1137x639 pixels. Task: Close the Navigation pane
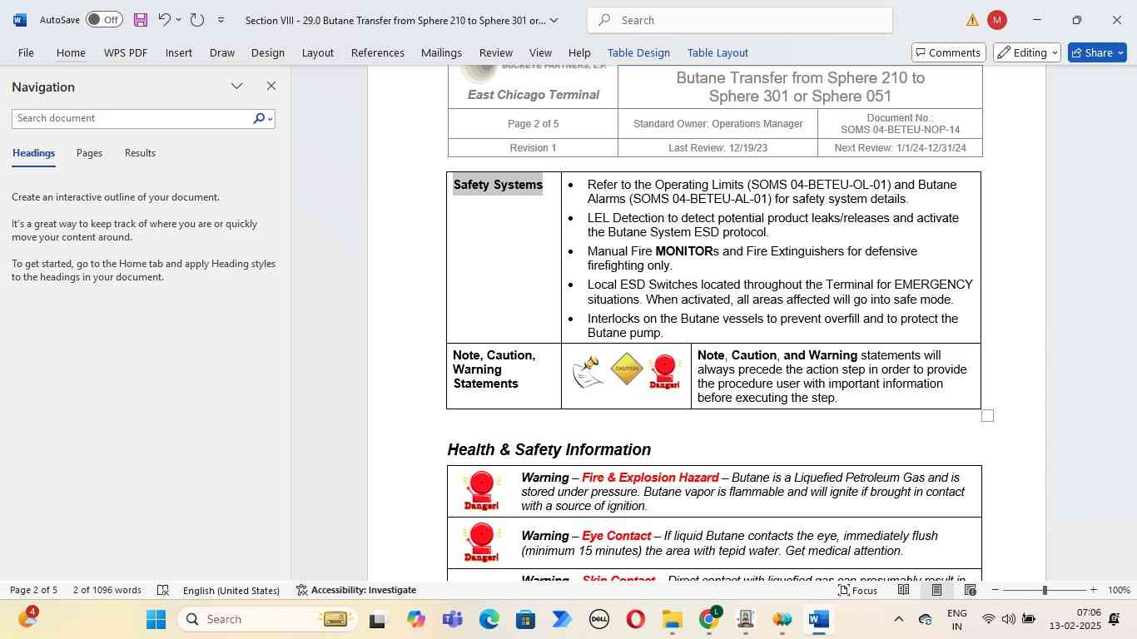[271, 87]
